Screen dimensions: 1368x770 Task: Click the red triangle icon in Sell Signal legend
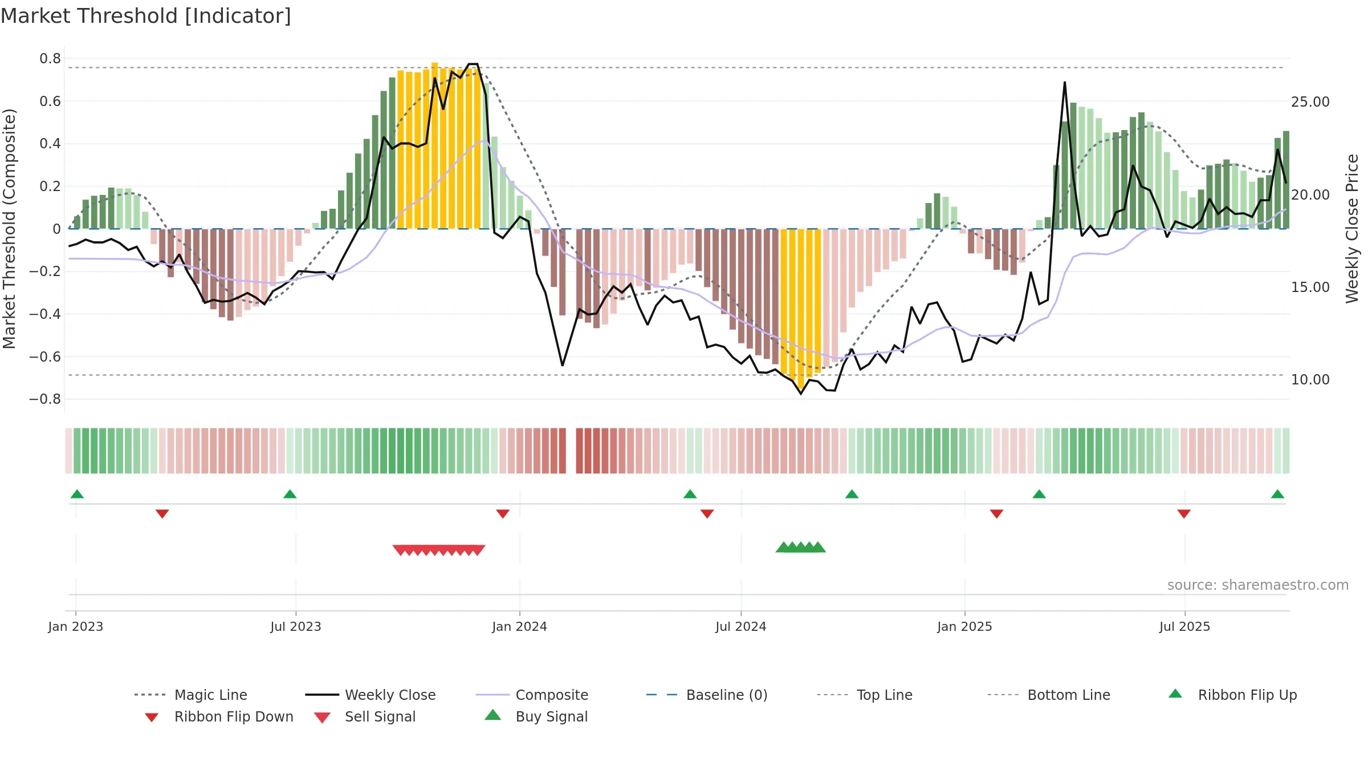(x=322, y=718)
